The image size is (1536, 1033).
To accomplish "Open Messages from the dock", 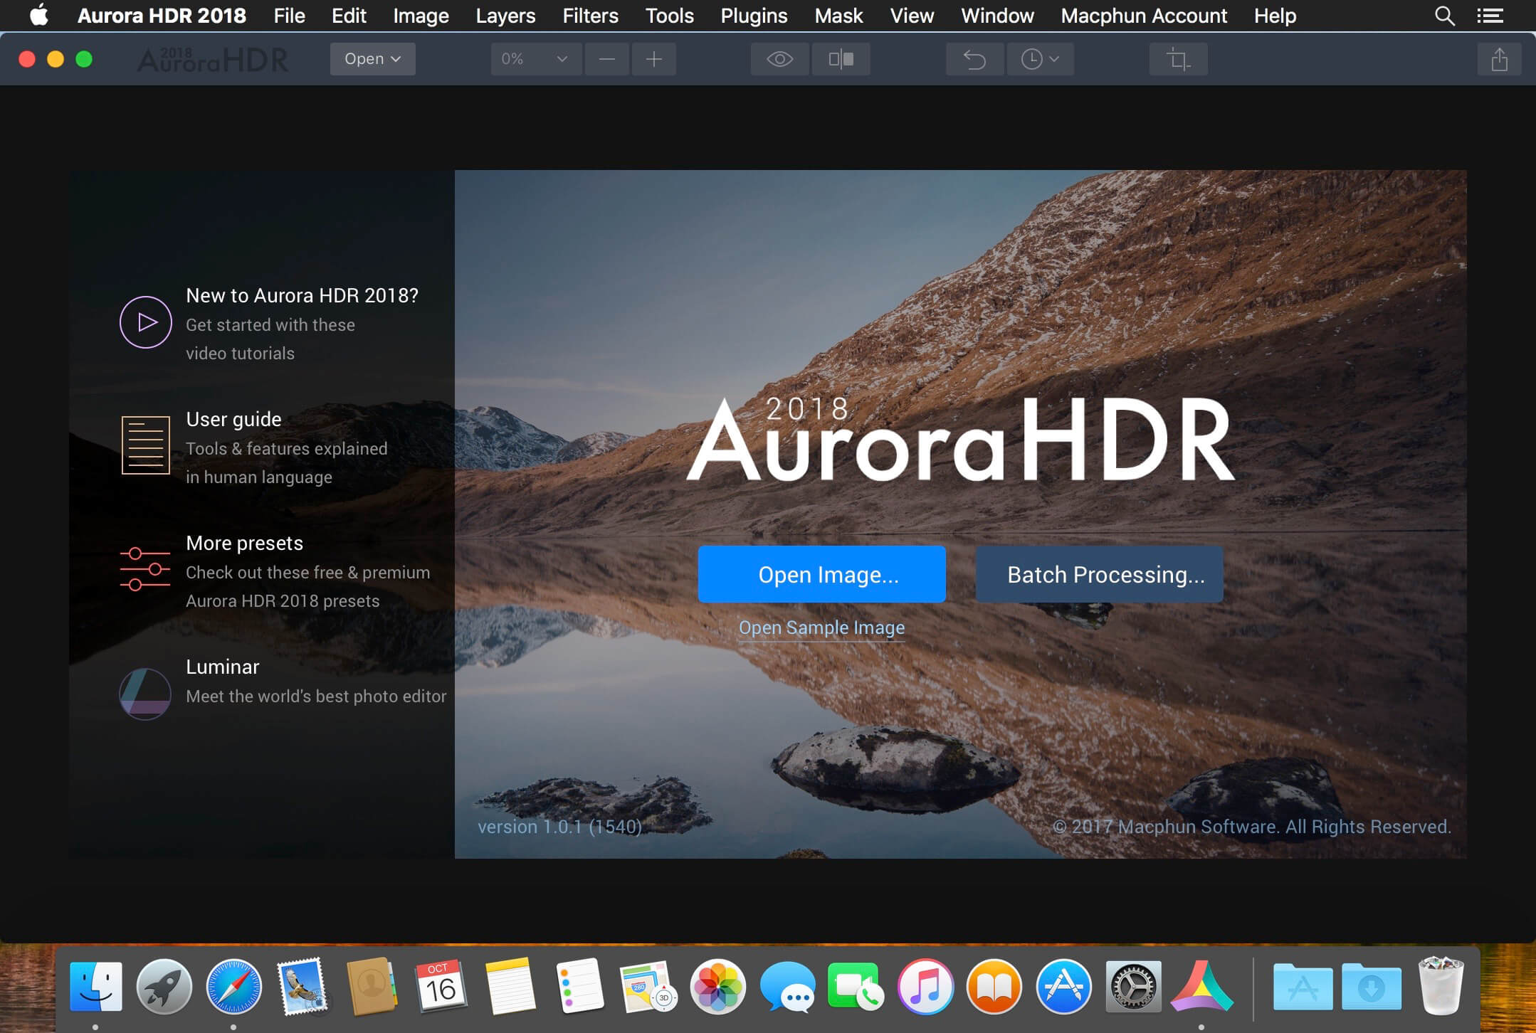I will pos(787,987).
